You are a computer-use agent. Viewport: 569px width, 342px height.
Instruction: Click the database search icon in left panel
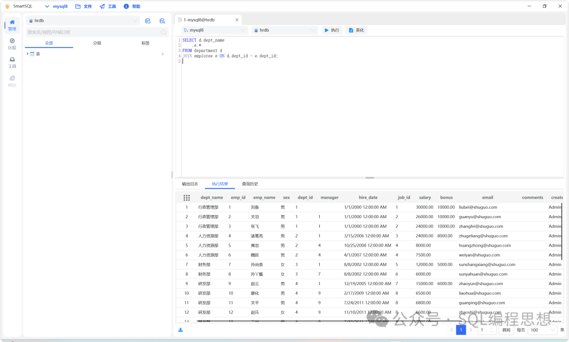162,21
